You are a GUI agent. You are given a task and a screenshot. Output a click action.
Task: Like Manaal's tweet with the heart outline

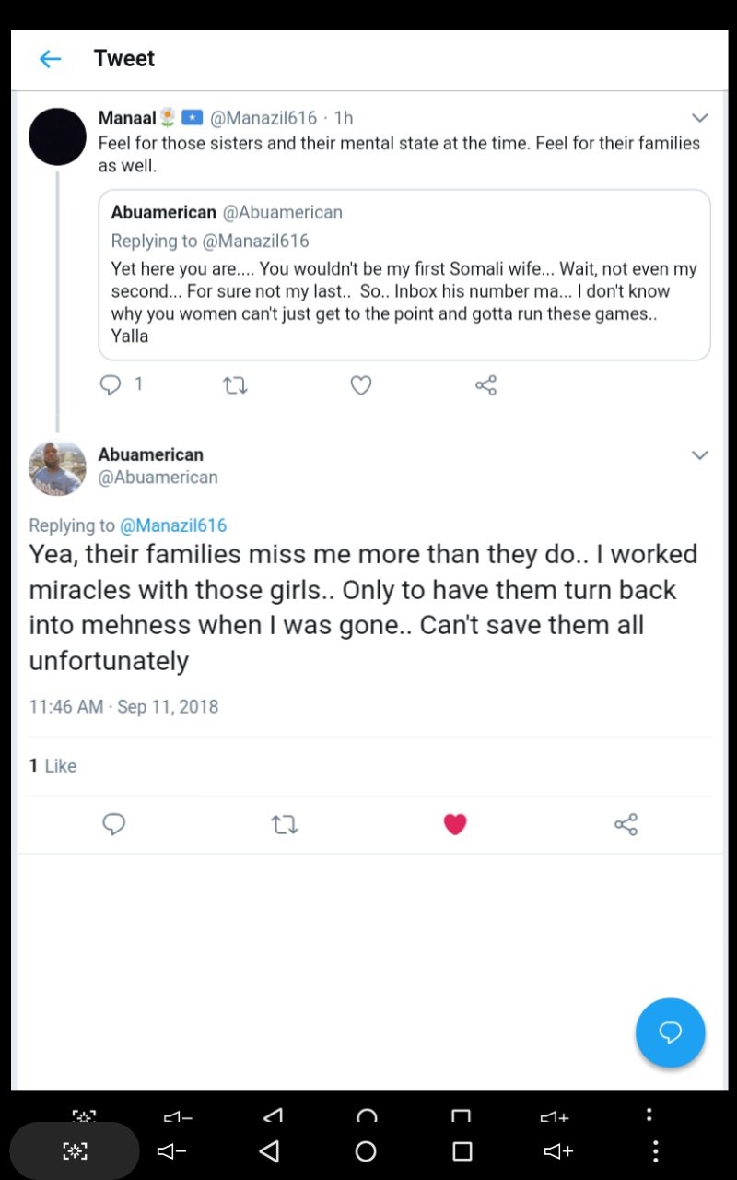361,385
